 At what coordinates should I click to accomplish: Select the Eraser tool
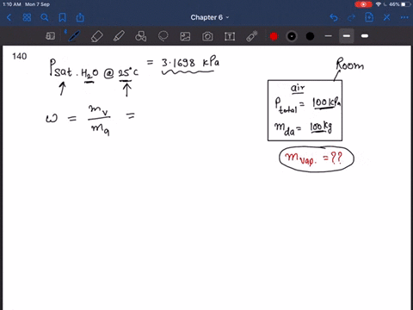(96, 36)
